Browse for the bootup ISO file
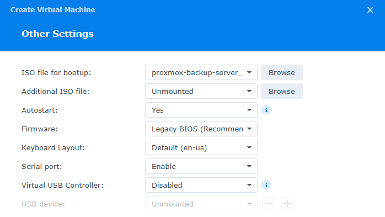The image size is (385, 217). pos(282,72)
